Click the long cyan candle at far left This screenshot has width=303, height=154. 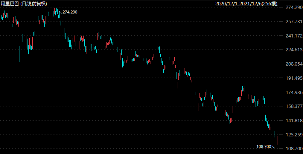(20, 53)
